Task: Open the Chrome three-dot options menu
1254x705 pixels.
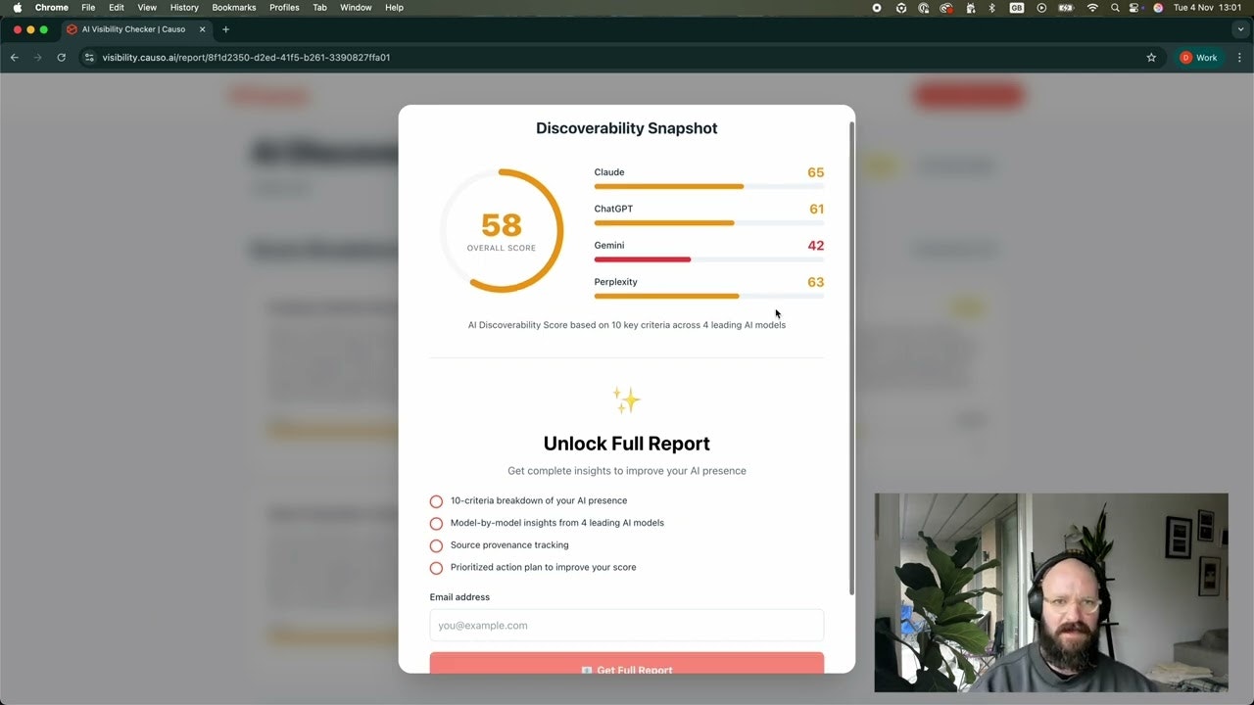Action: click(1239, 58)
